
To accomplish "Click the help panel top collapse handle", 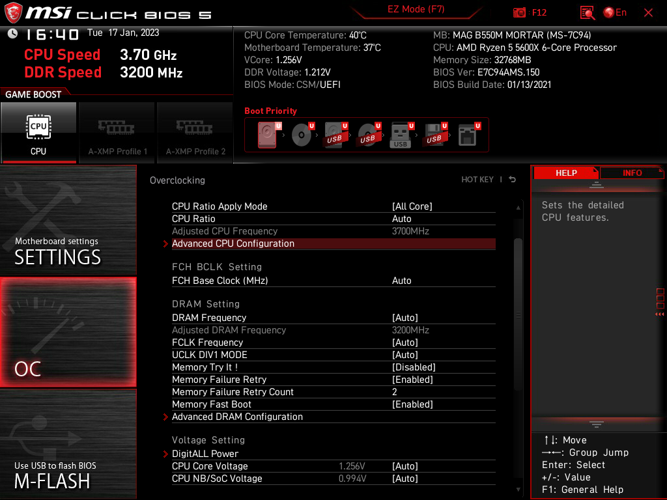I will tap(597, 184).
